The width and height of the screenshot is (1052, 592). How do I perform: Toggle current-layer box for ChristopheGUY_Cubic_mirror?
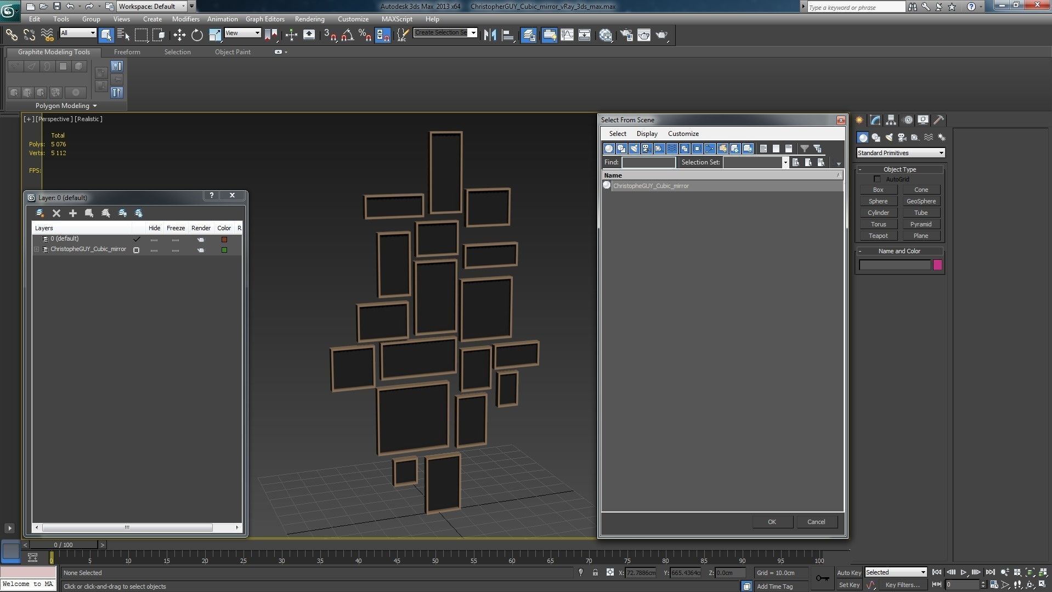tap(137, 251)
